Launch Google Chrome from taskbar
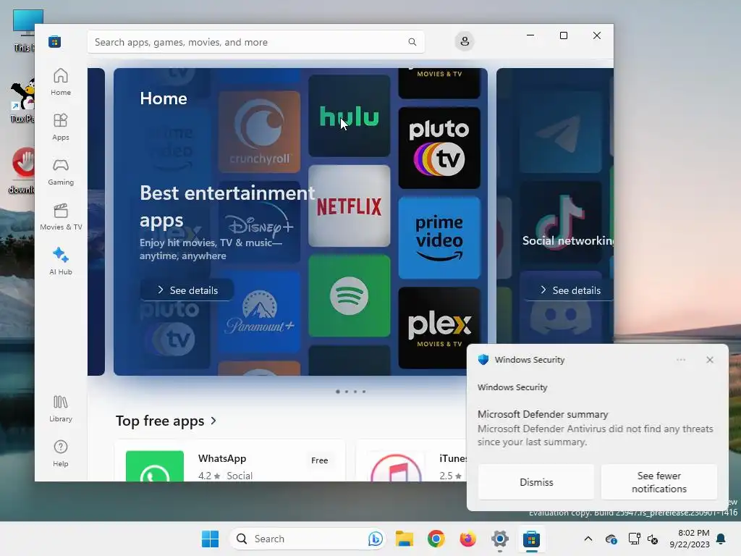This screenshot has width=741, height=556. click(x=436, y=539)
